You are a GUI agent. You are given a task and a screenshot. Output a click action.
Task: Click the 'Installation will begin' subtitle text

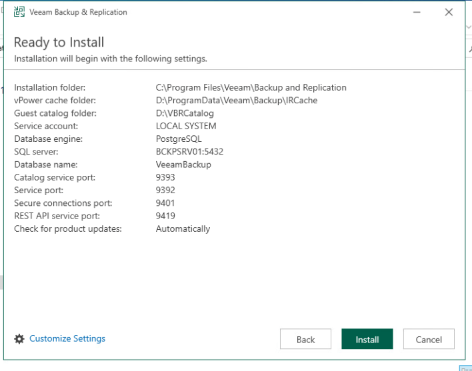(x=111, y=59)
